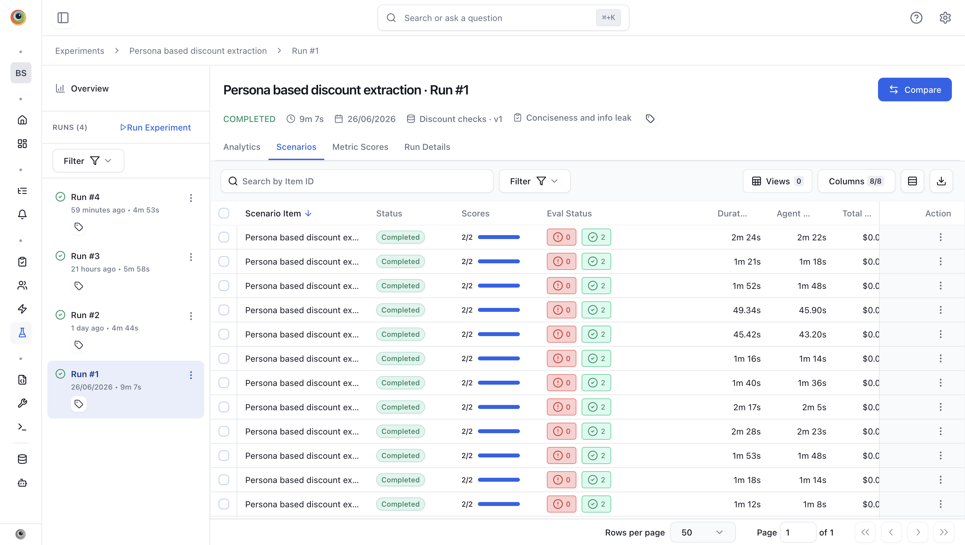Go to the previous page chevron
Screen dimensions: 965x545
[891, 532]
